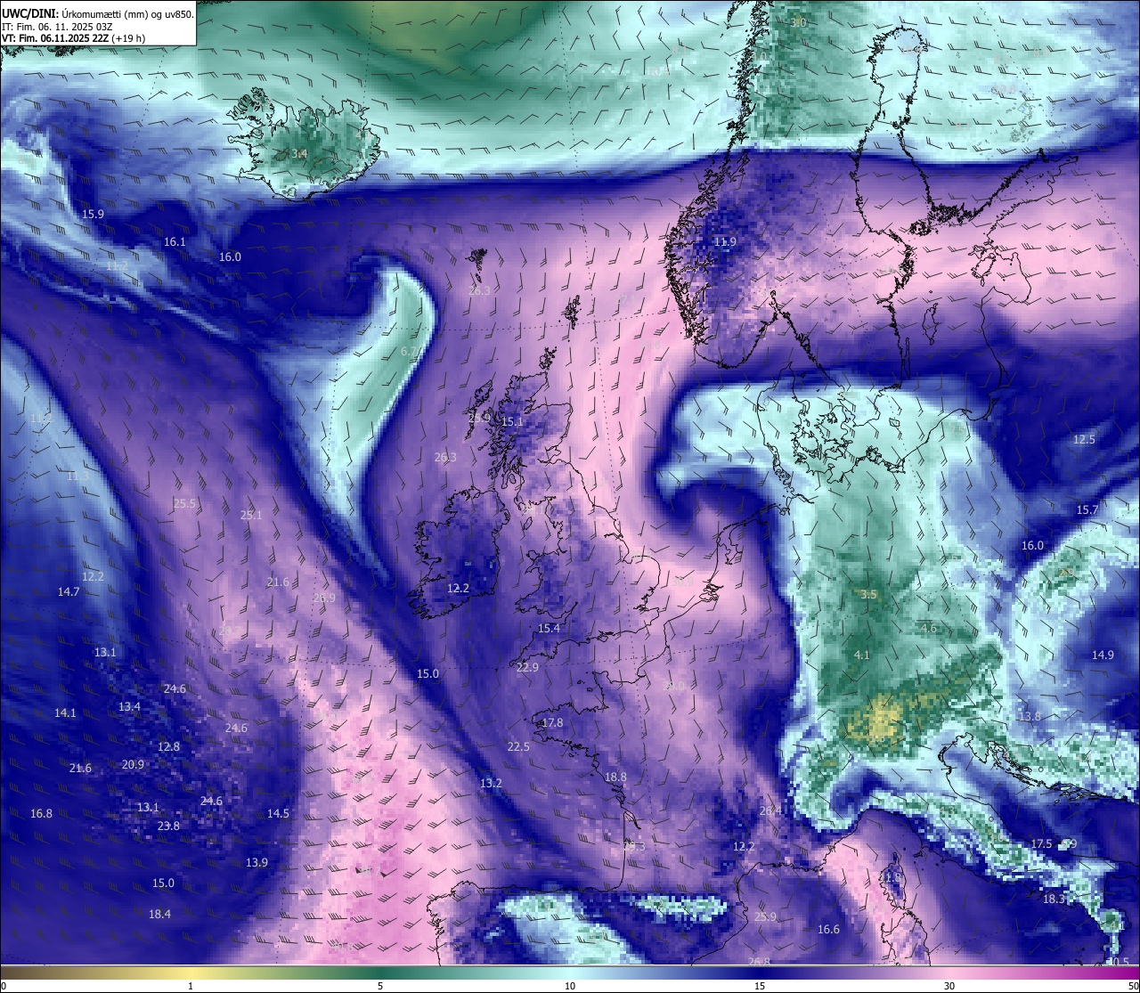Select the 18.4 value label

click(x=159, y=914)
